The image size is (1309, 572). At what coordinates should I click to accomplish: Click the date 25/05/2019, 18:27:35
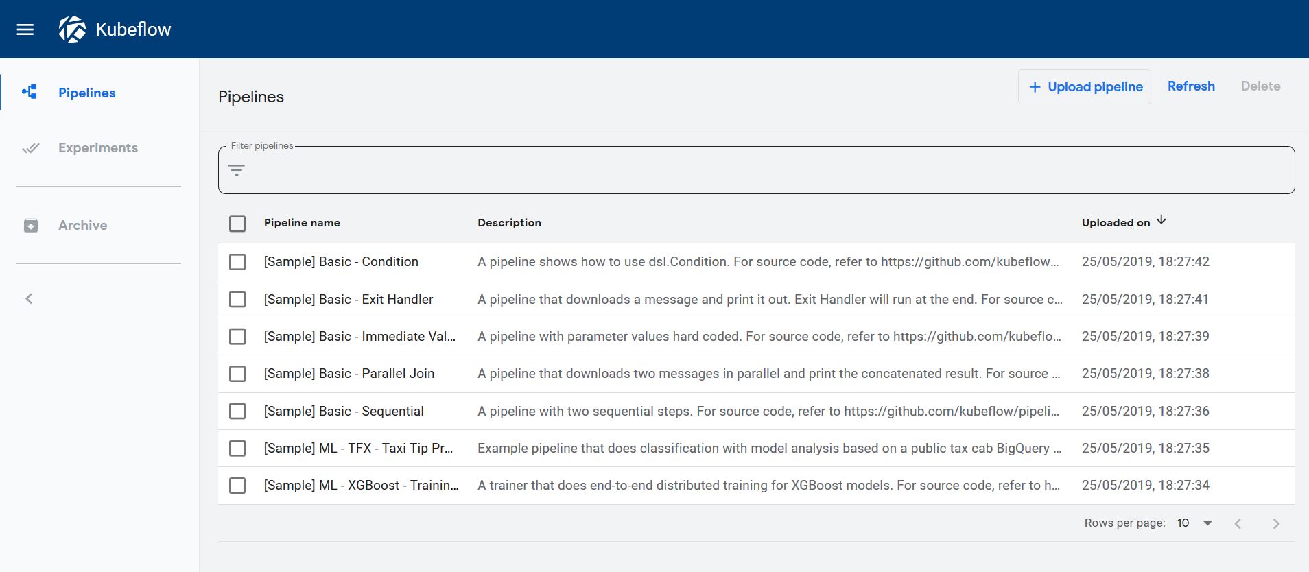click(x=1146, y=449)
